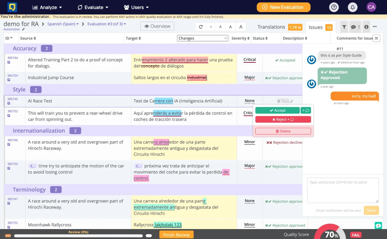Click the New Evaluation button
This screenshot has height=239, width=387.
(x=283, y=7)
